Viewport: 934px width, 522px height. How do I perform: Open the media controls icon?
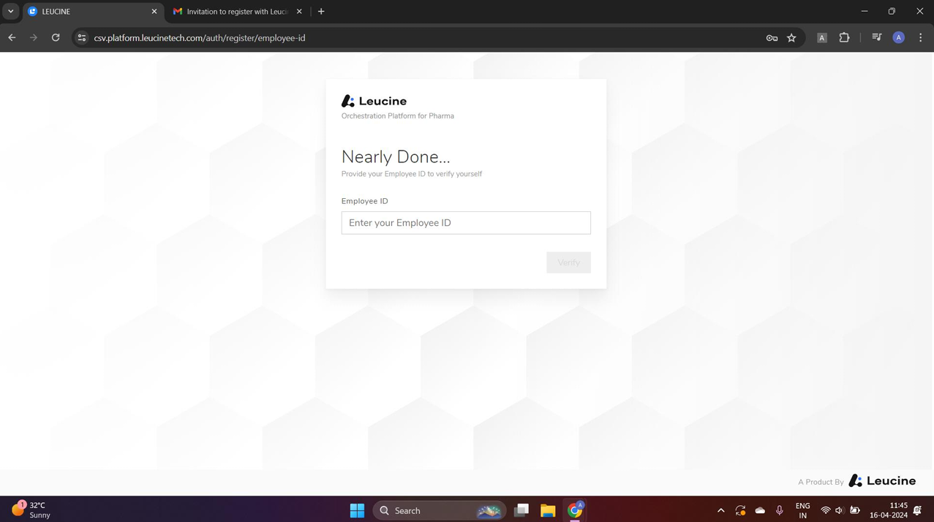tap(877, 38)
